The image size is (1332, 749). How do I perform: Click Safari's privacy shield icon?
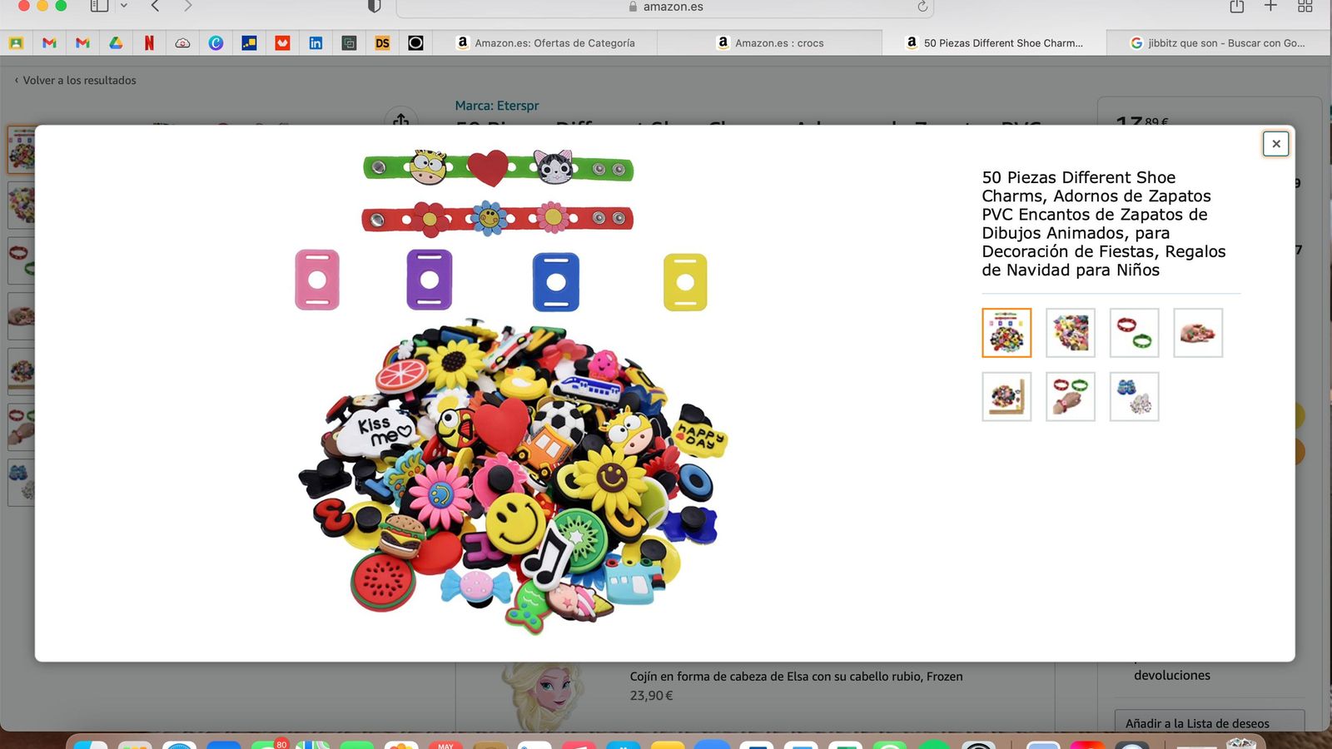(x=374, y=7)
